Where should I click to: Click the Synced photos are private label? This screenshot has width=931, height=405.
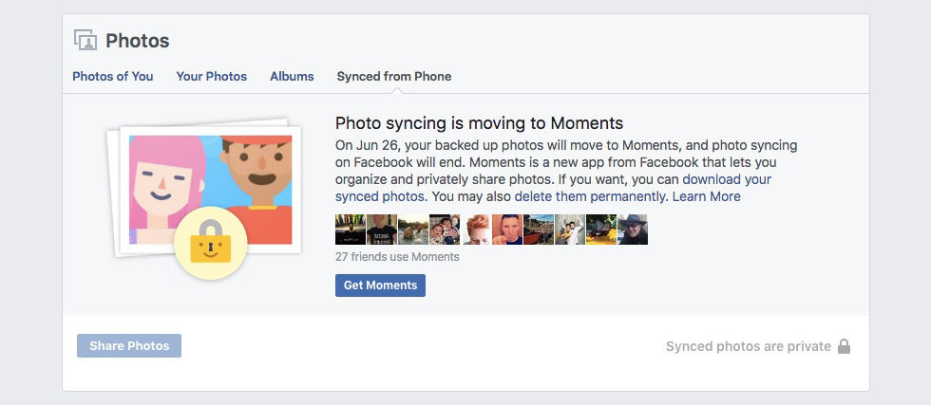click(x=749, y=346)
